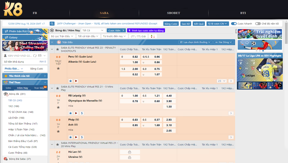Open the Tất cả trận đấu dropdown

point(88,36)
